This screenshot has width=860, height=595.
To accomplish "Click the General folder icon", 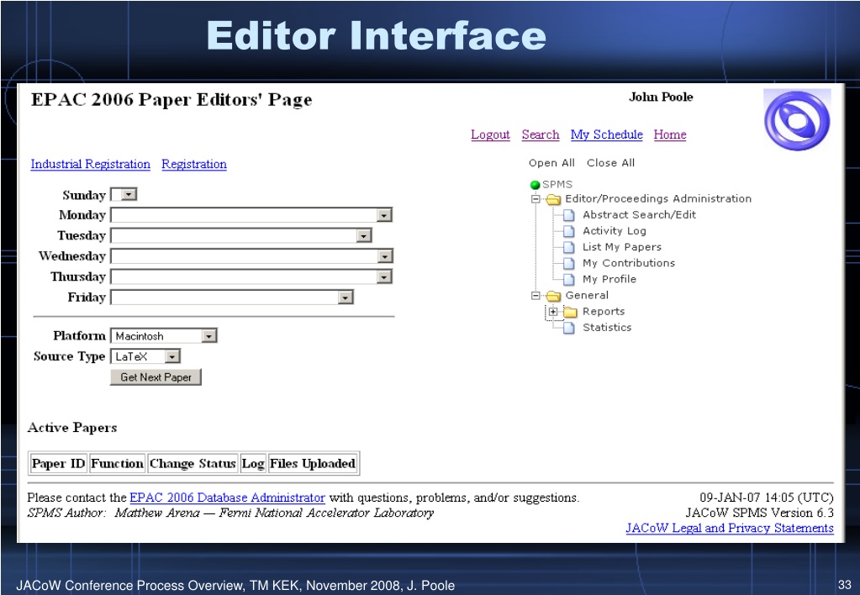I will [553, 296].
